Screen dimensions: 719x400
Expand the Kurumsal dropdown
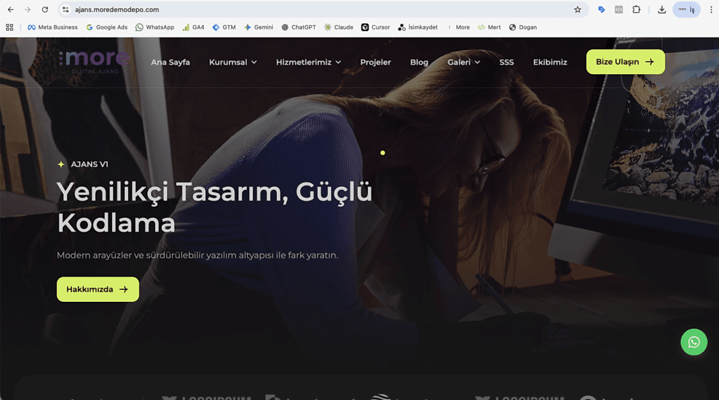[232, 62]
